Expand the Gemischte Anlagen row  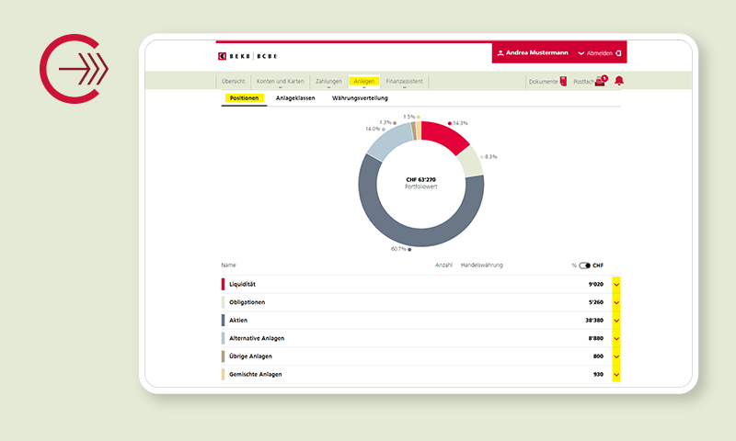click(x=616, y=375)
